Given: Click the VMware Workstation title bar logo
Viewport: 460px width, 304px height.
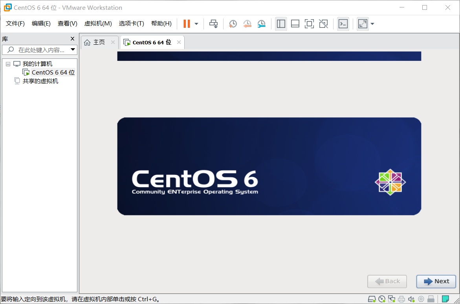Looking at the screenshot, I should click(x=8, y=7).
